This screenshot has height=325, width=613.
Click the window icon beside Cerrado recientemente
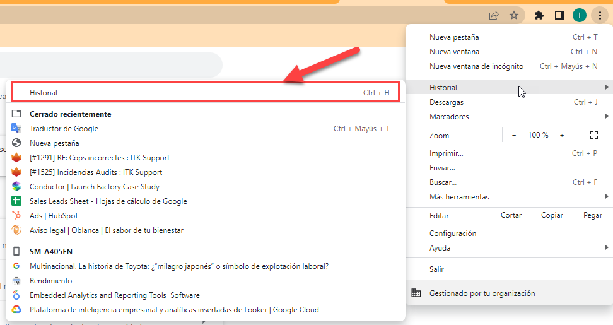pos(16,114)
